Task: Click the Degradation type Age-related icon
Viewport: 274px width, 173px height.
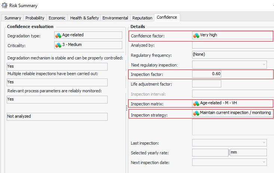Action: 58,35
